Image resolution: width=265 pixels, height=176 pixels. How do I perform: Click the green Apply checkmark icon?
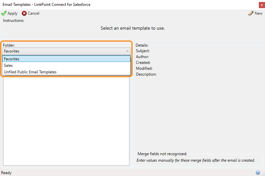tap(4, 13)
